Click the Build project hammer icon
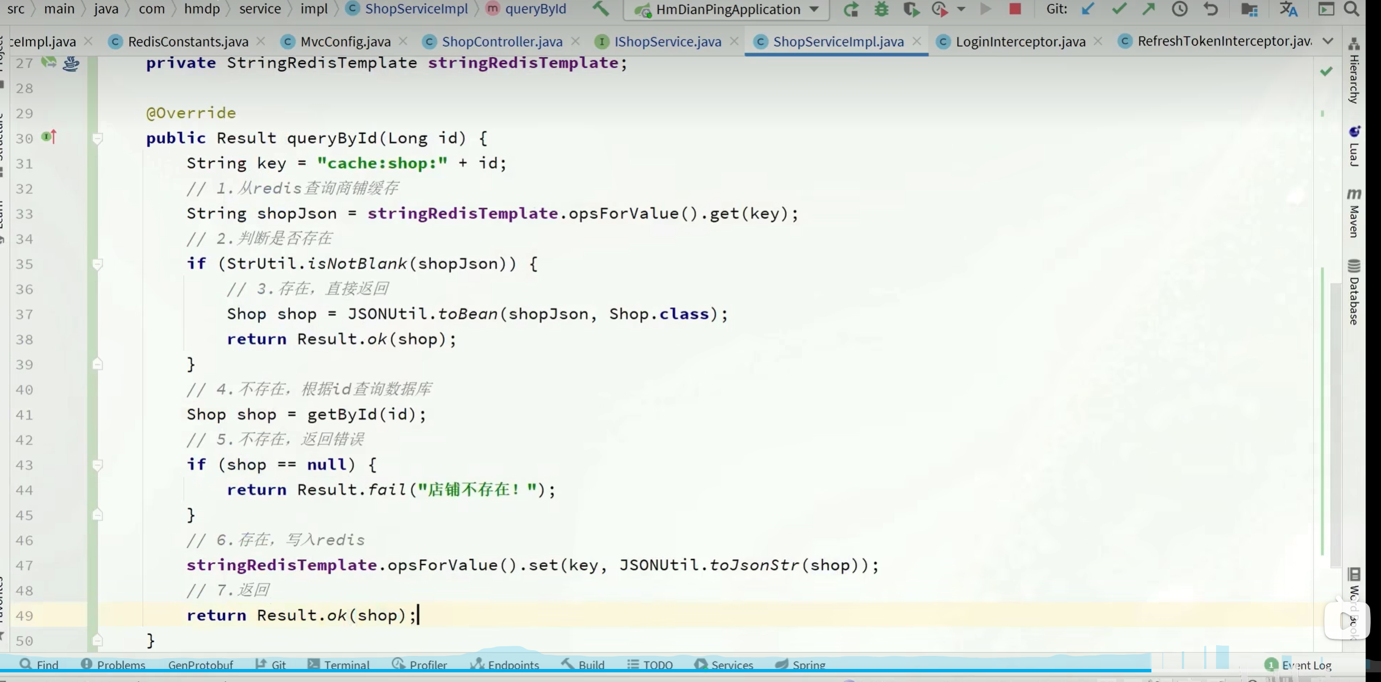 600,9
